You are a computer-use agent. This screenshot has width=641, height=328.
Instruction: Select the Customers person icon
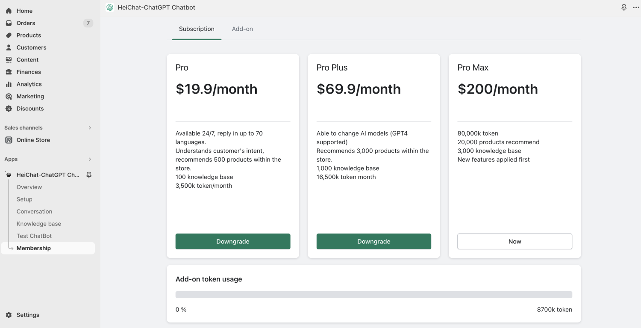(9, 47)
